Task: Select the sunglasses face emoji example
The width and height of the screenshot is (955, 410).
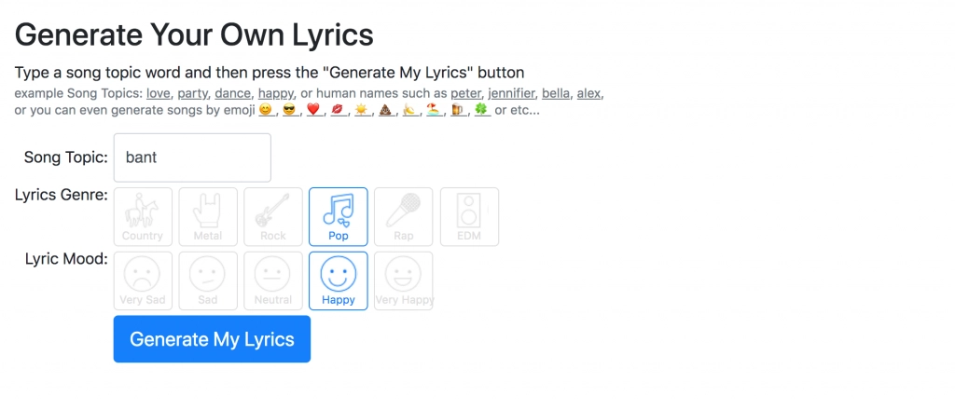Action: 289,111
